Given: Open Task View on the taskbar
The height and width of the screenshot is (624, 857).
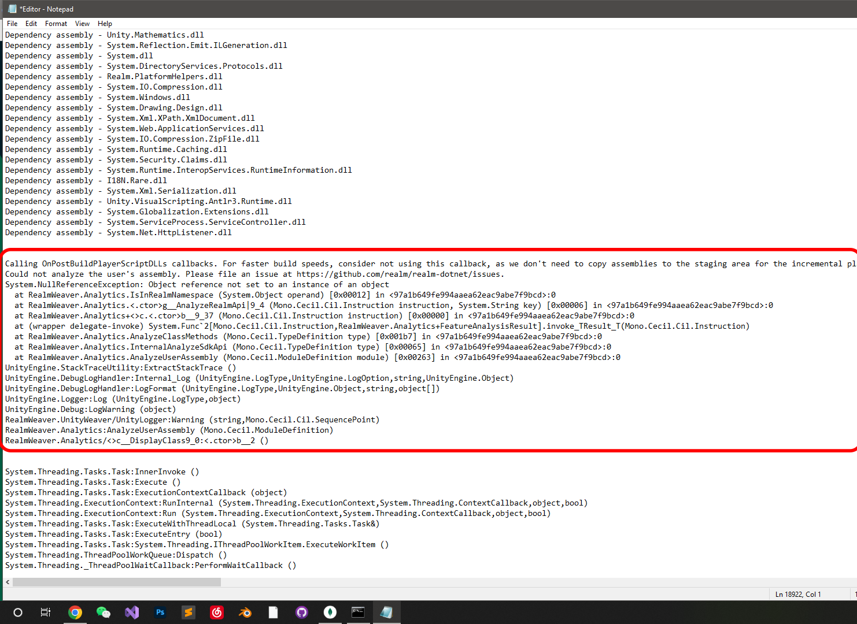Looking at the screenshot, I should pyautogui.click(x=46, y=612).
